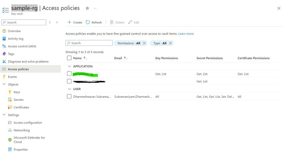283x154 pixels.
Task: Check the Dharmeshwaran Subrama... user row
Action: (x=69, y=96)
